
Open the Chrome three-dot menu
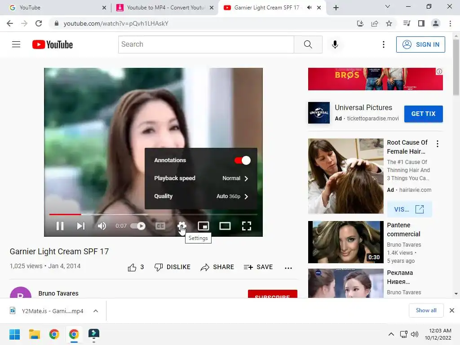click(450, 23)
